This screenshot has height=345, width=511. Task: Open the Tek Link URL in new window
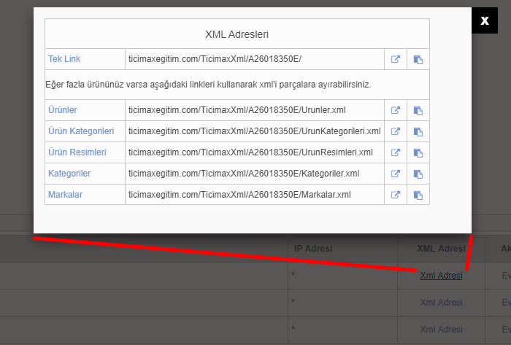[x=396, y=59]
